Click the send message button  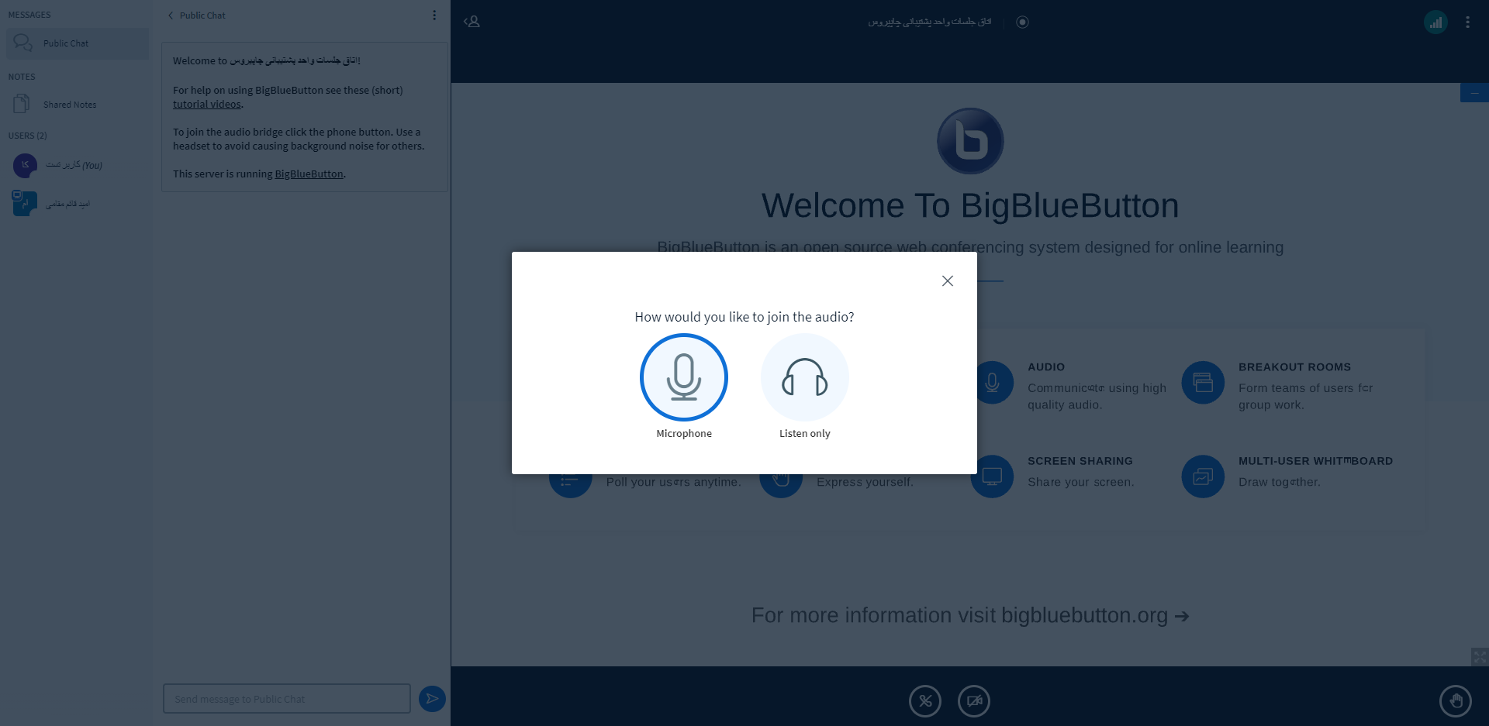click(x=432, y=699)
